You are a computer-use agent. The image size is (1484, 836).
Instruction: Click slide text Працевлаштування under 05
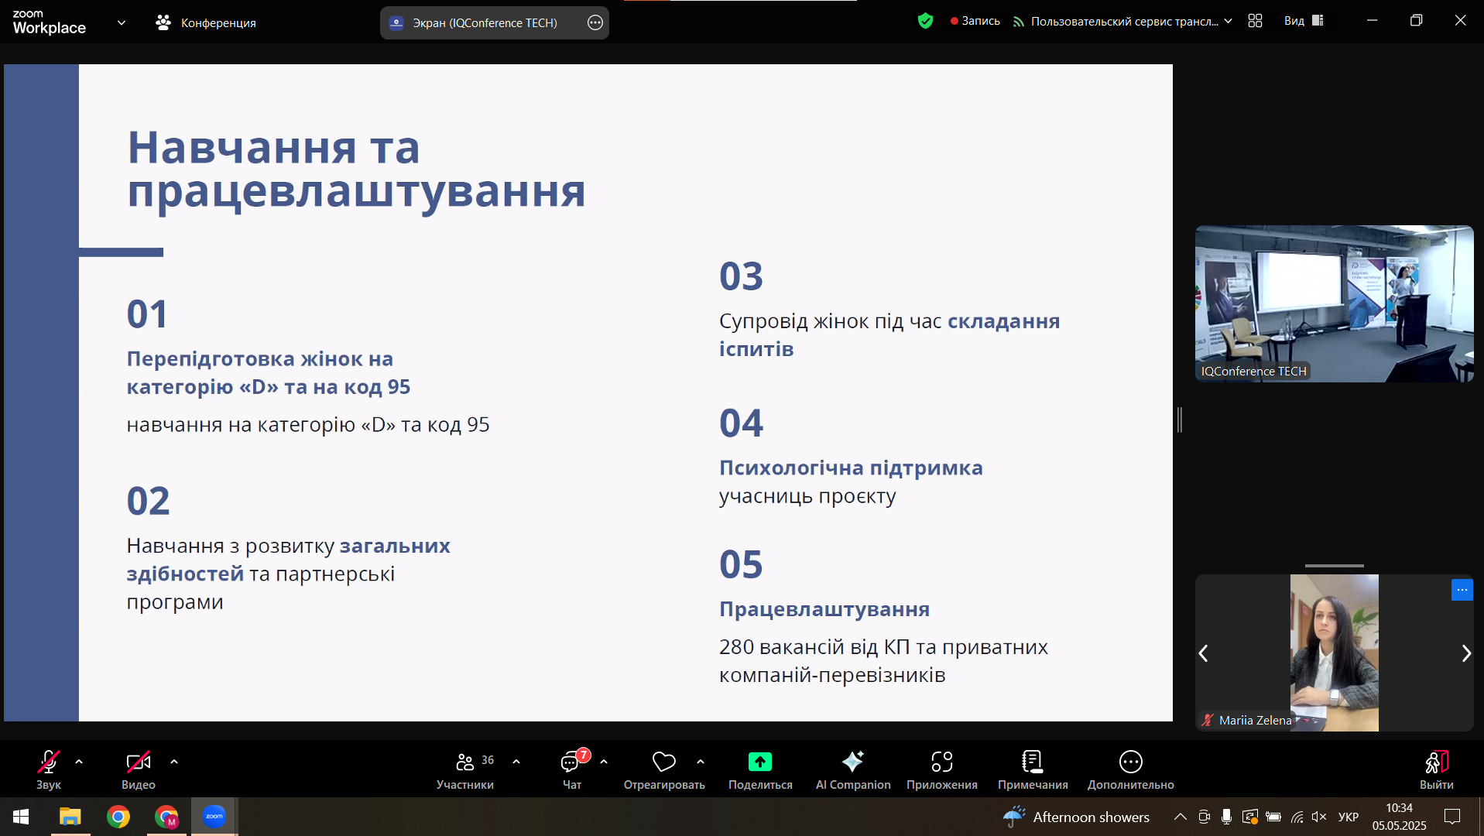pos(824,609)
